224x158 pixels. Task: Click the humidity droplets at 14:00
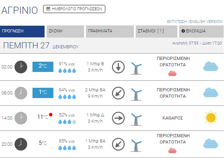point(67,122)
